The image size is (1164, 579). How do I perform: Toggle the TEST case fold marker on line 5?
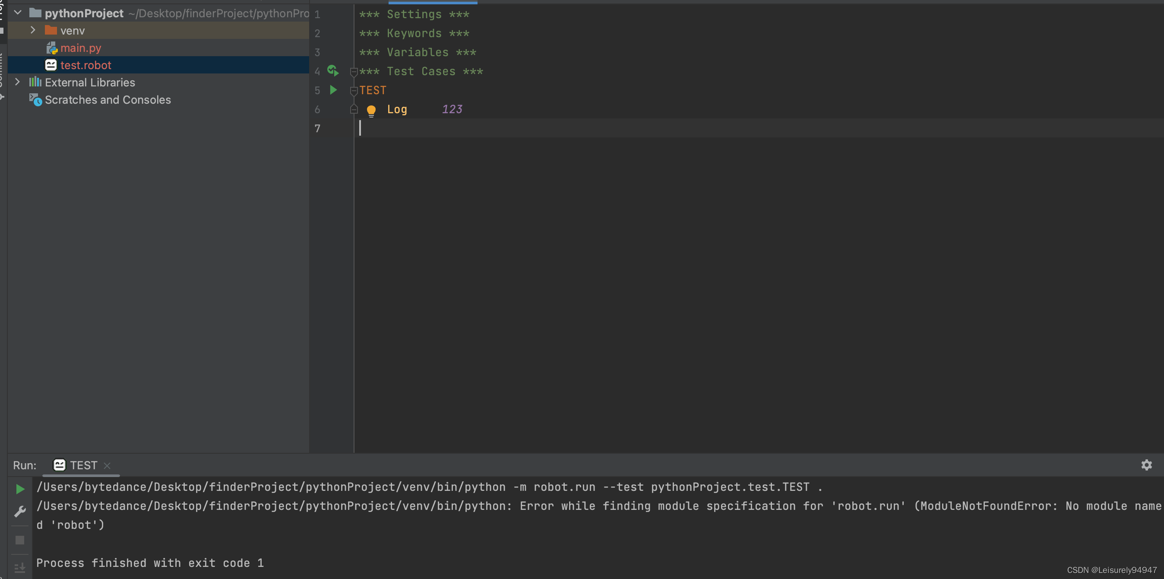click(x=354, y=90)
